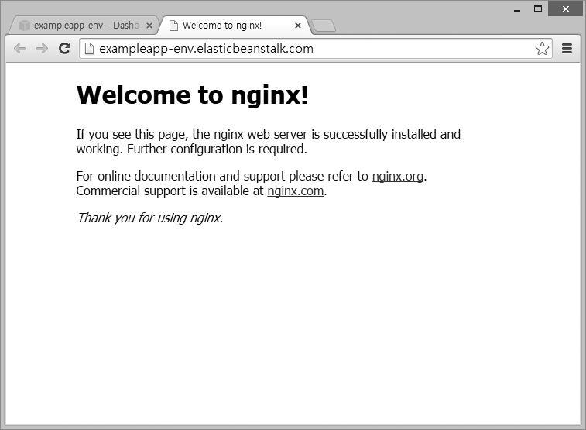Image resolution: width=586 pixels, height=430 pixels.
Task: Select the Welcome to nginx! tab
Action: click(224, 26)
